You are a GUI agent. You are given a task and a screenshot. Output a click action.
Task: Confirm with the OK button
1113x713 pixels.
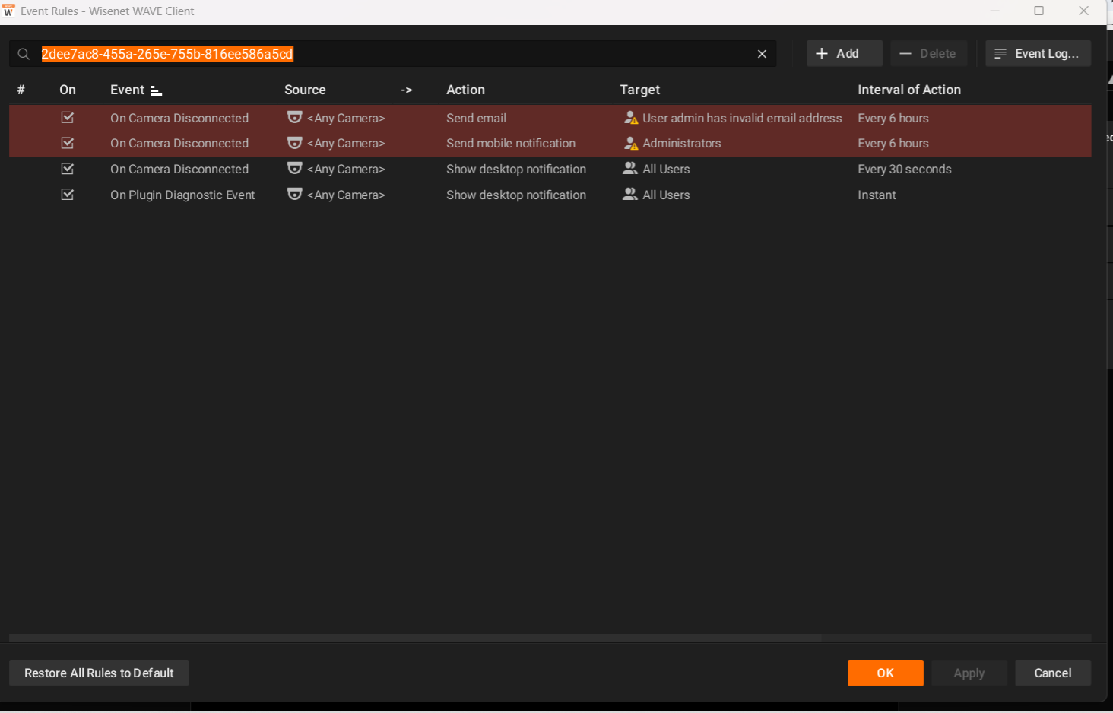tap(886, 673)
